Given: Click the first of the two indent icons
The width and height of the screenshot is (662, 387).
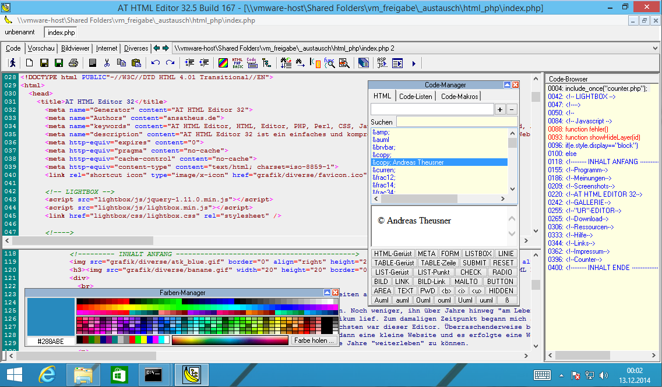Looking at the screenshot, I should point(189,63).
